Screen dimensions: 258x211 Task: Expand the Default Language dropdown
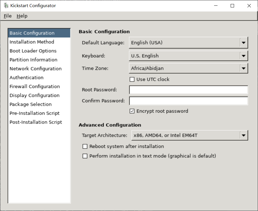click(x=243, y=43)
